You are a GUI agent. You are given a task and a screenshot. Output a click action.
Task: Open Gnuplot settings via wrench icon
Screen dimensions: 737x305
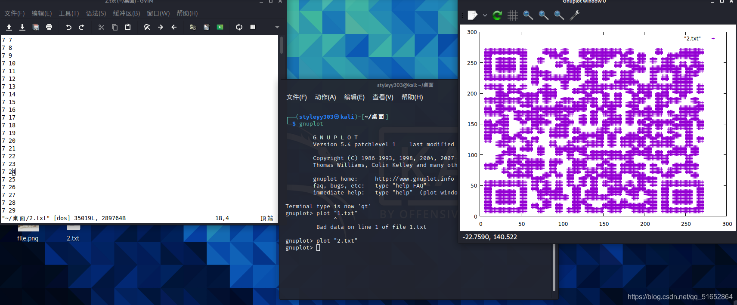(575, 15)
